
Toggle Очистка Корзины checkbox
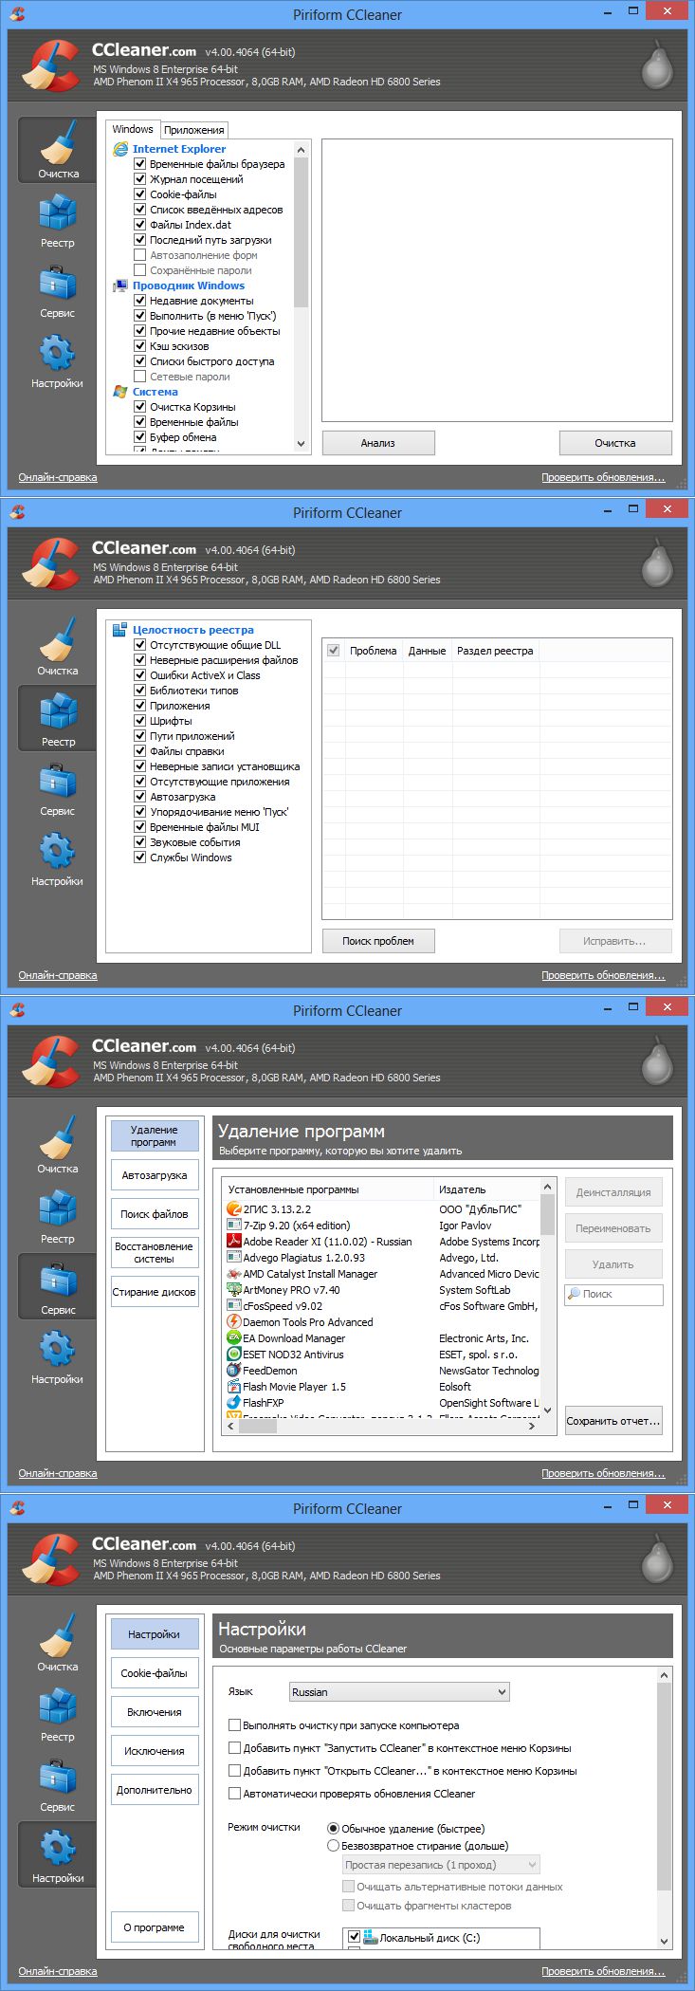tap(140, 407)
